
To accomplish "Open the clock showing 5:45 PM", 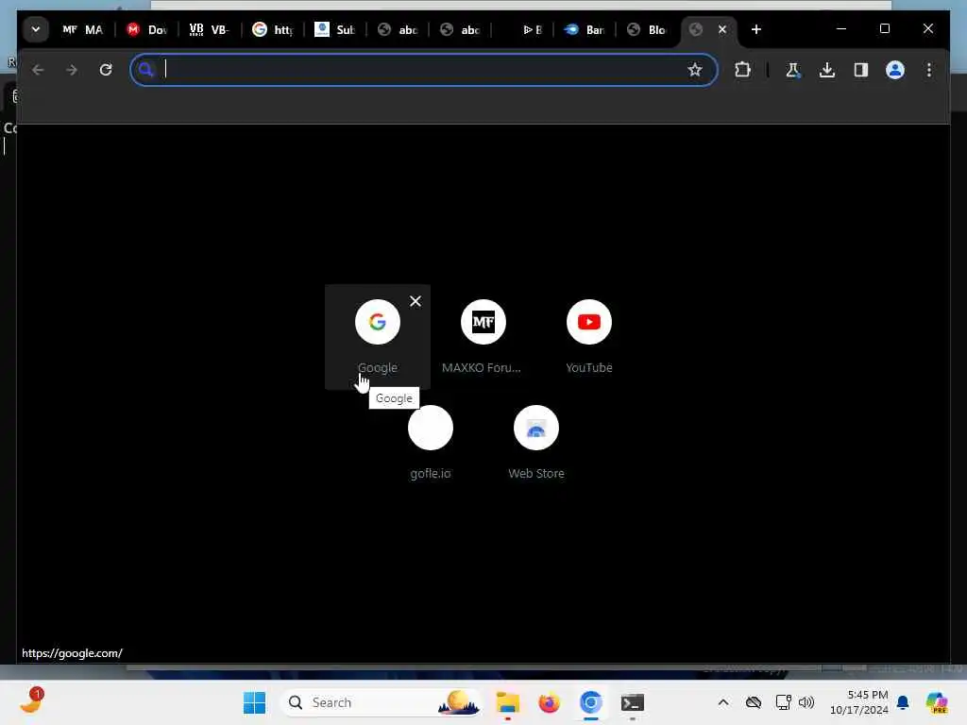I will (x=859, y=702).
